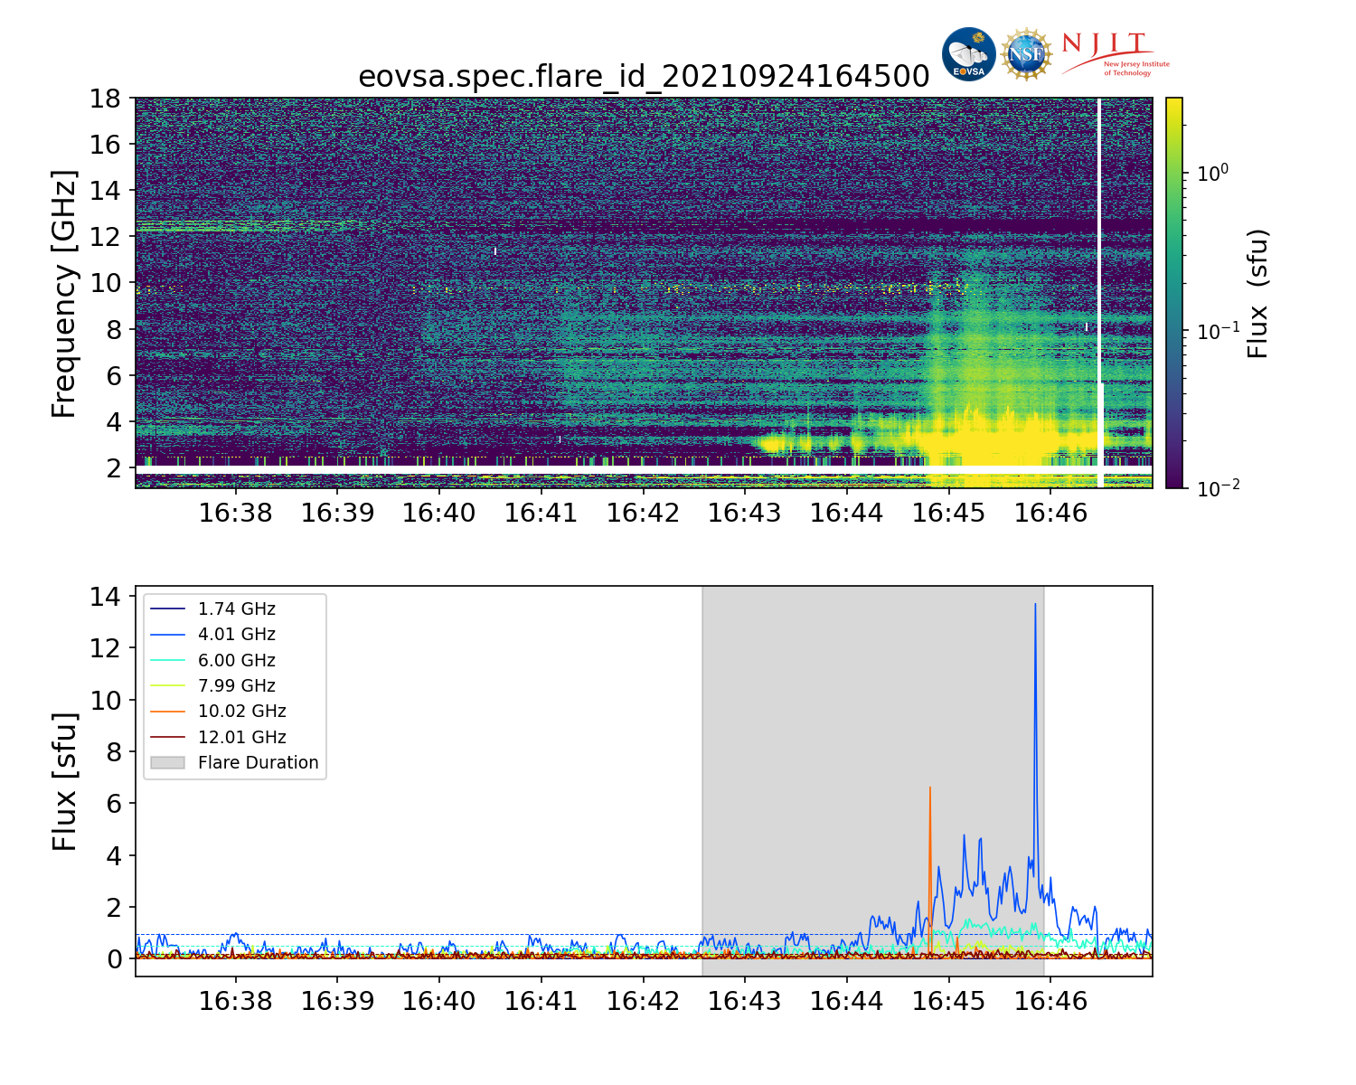
Task: Click the 4.01 GHz legend line sample
Action: (167, 635)
